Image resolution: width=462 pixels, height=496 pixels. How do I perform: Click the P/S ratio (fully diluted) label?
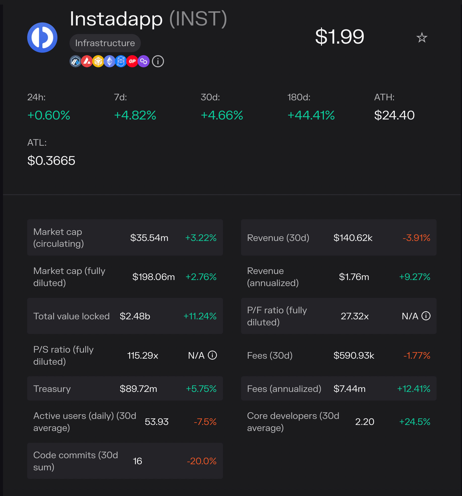click(63, 355)
